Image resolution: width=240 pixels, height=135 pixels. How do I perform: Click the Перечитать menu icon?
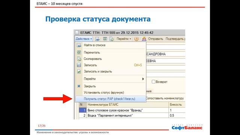(79, 52)
